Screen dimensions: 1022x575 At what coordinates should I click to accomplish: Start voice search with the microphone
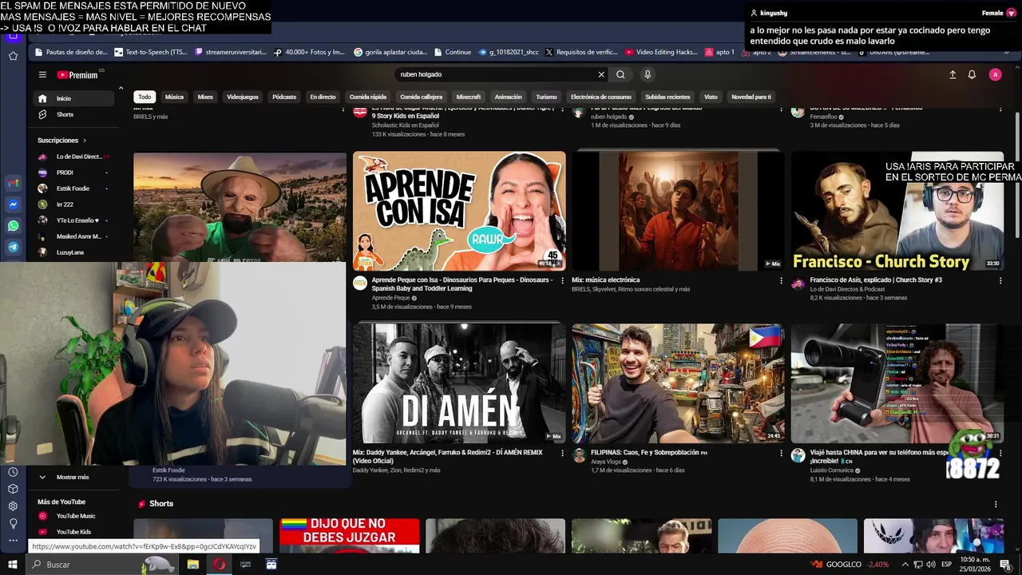648,74
